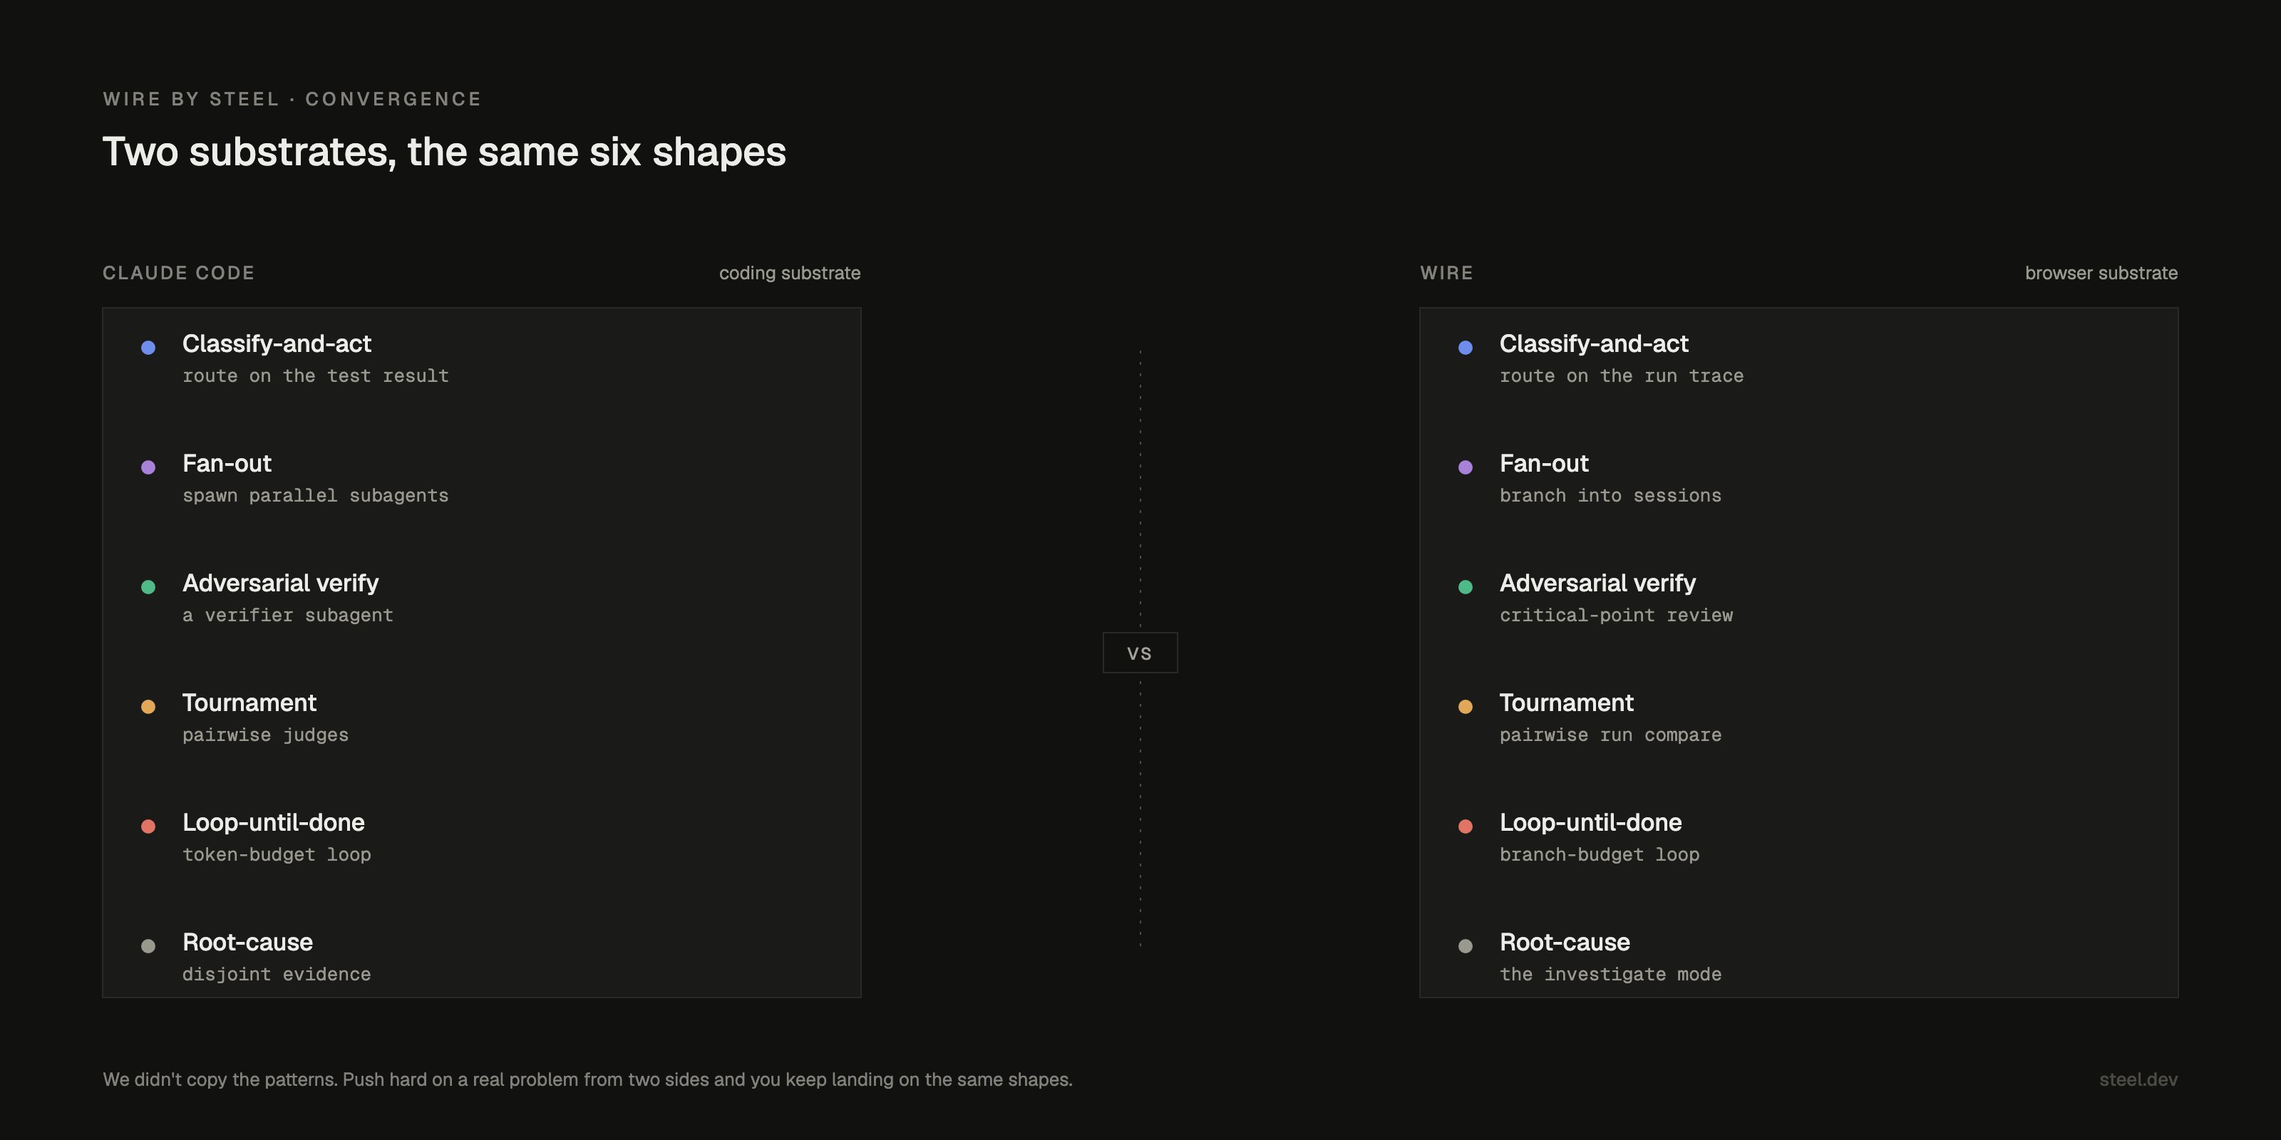The image size is (2281, 1140).
Task: Select "Tournament" in the Wire panel
Action: coord(1567,703)
